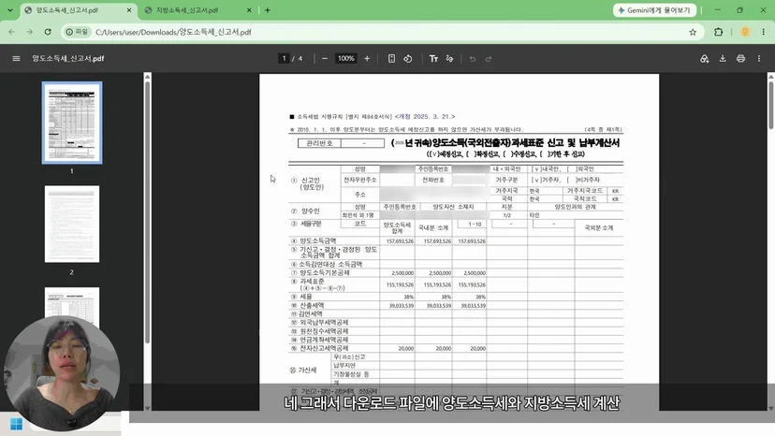Click the 파일 site info chip
Viewport: 775px width, 436px height.
pyautogui.click(x=77, y=32)
